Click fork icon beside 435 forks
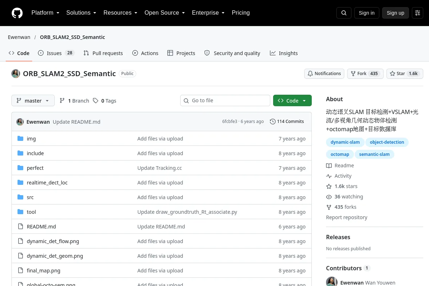The image size is (429, 286). point(329,207)
